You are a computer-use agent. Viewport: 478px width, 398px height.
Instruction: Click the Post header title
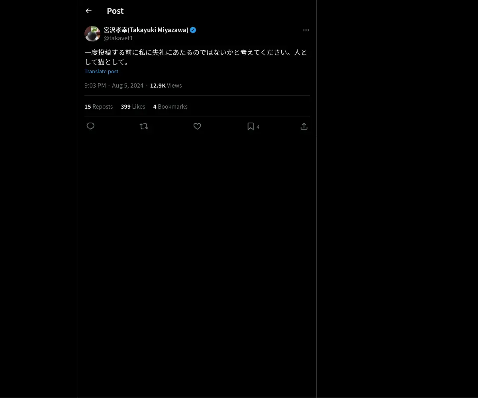coord(115,11)
